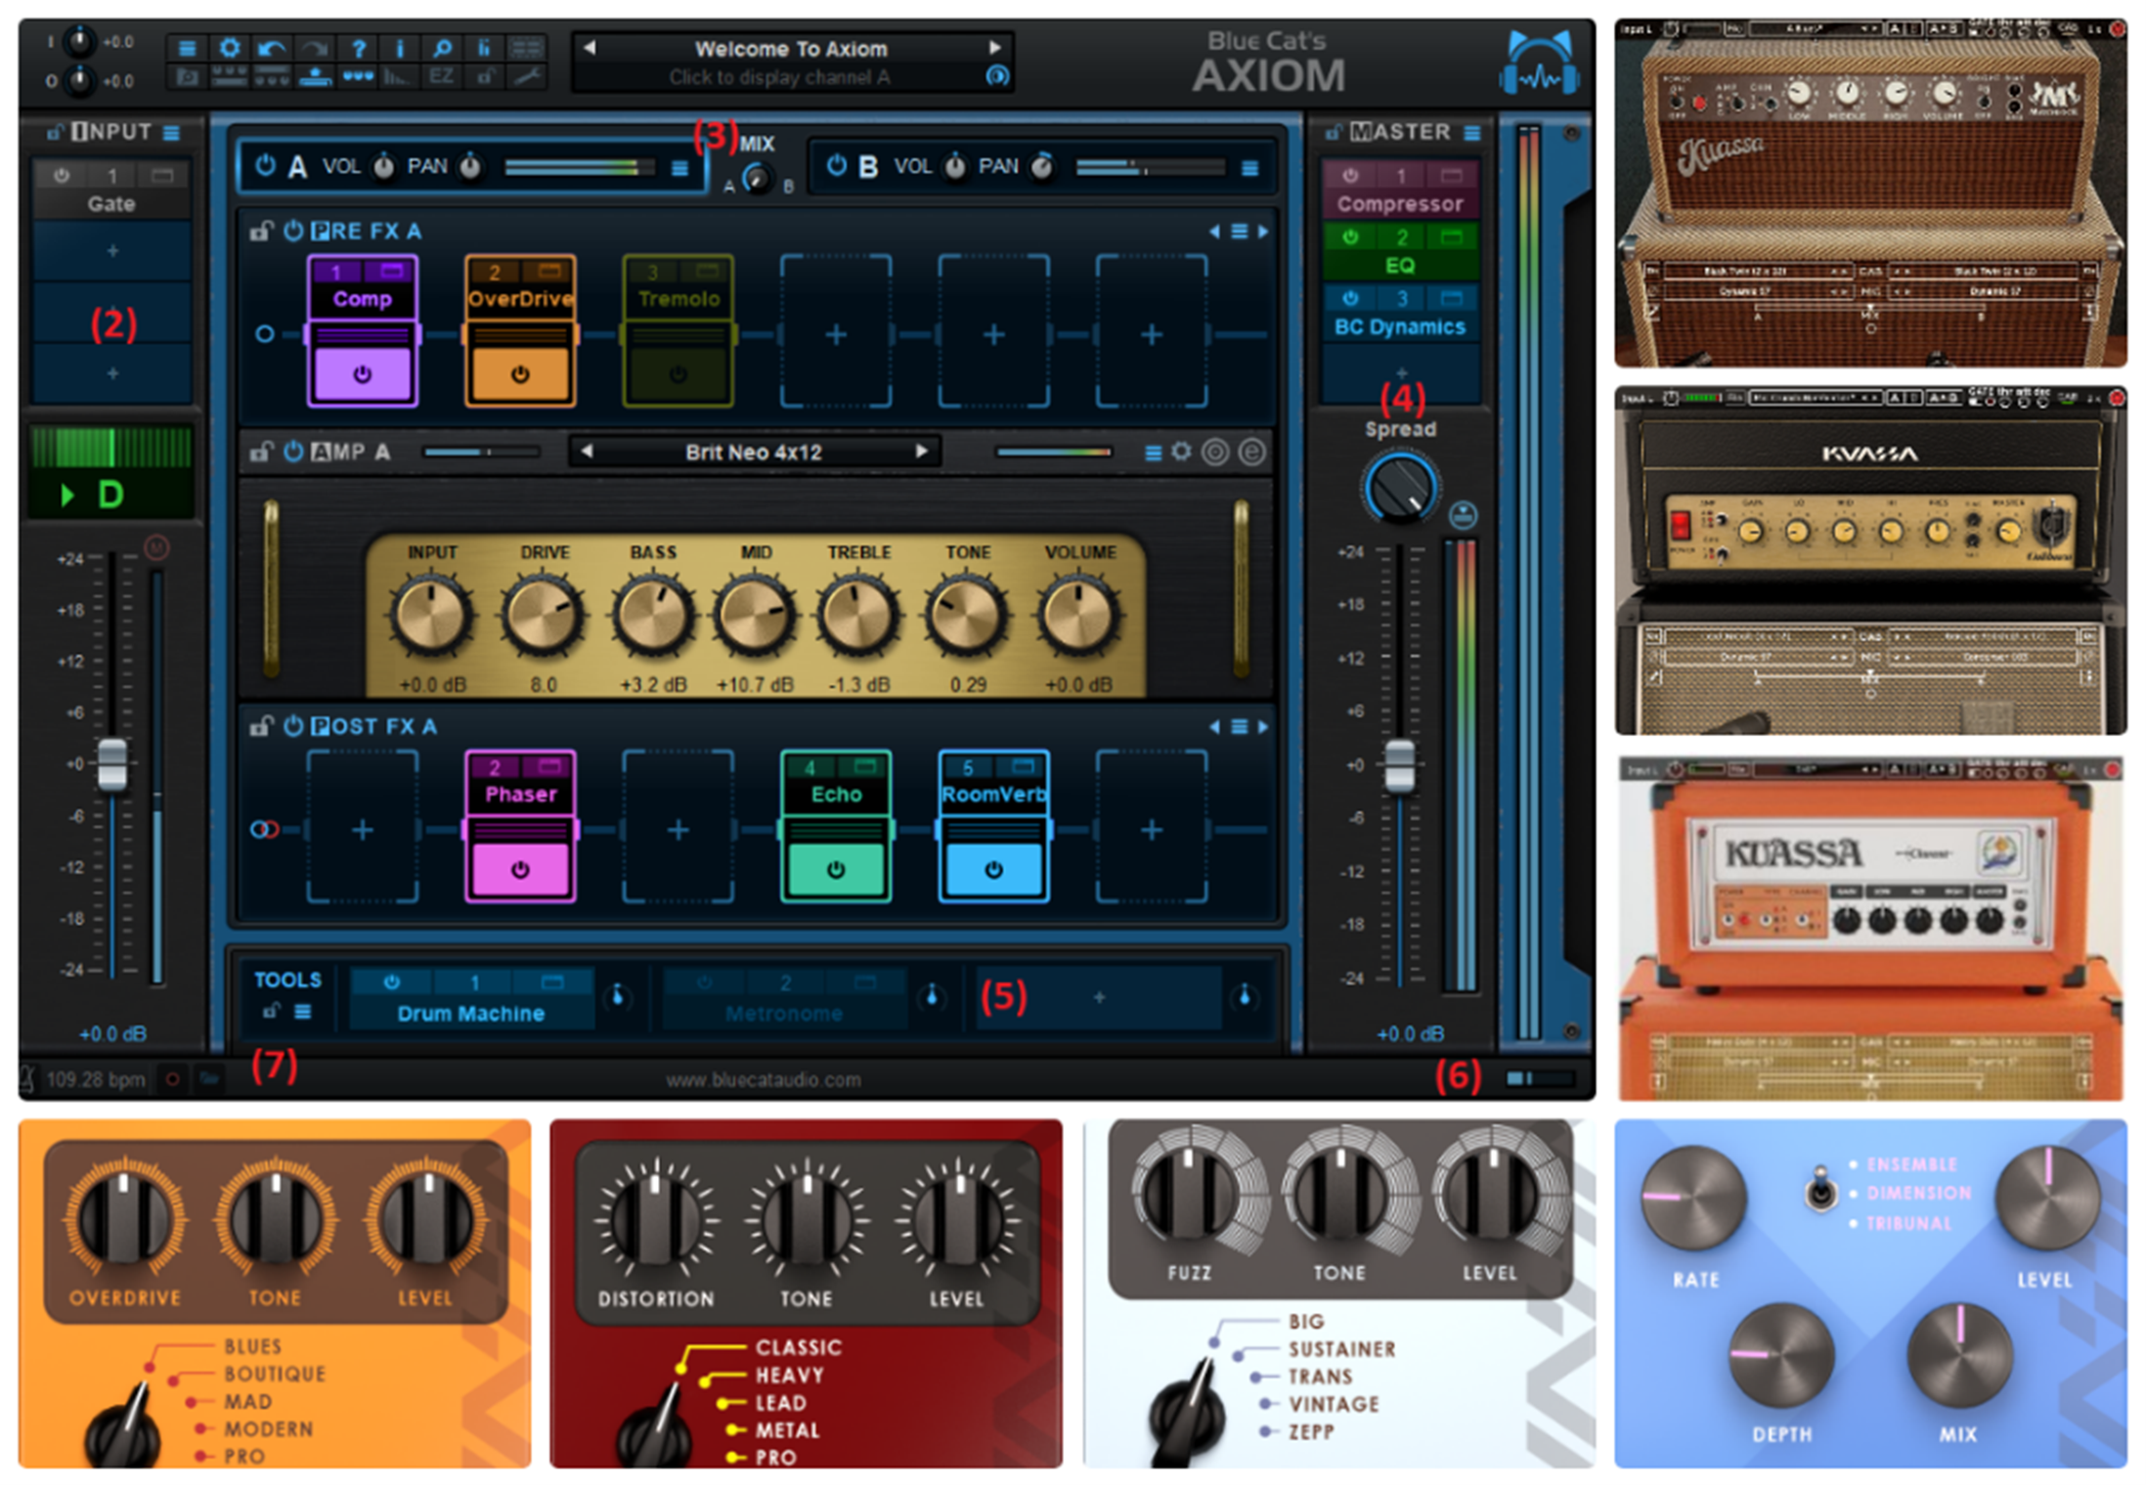This screenshot has height=1485, width=2146.
Task: Bypass the Comp pedal footswitch
Action: tap(362, 374)
